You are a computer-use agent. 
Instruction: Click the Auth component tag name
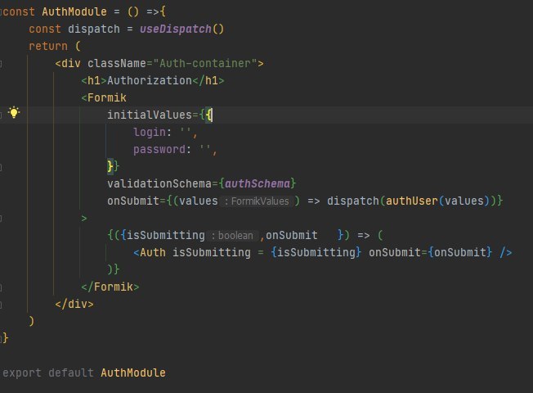tap(153, 253)
